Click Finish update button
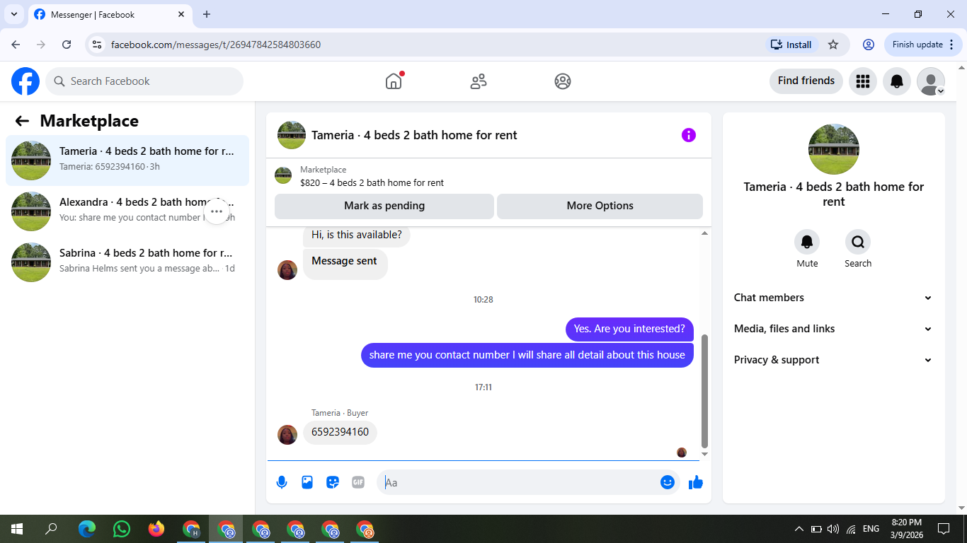Image resolution: width=967 pixels, height=543 pixels. tap(923, 45)
